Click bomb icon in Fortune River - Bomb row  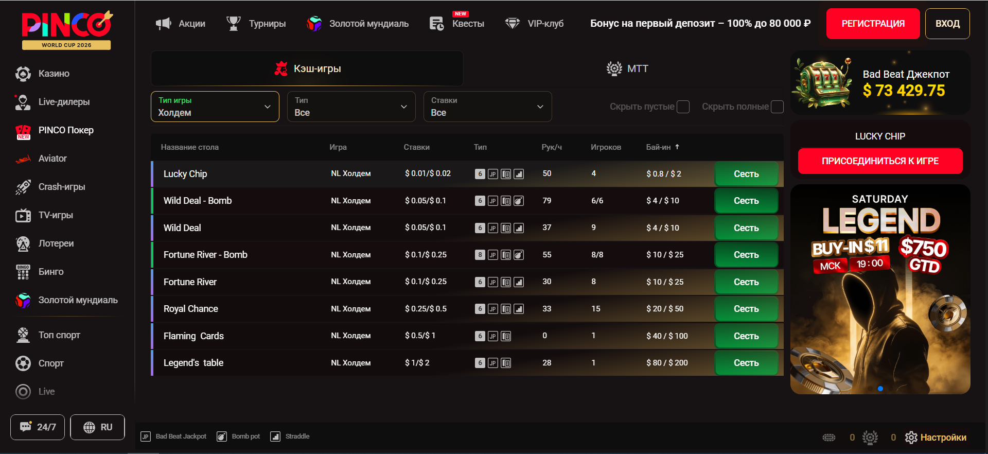click(519, 255)
